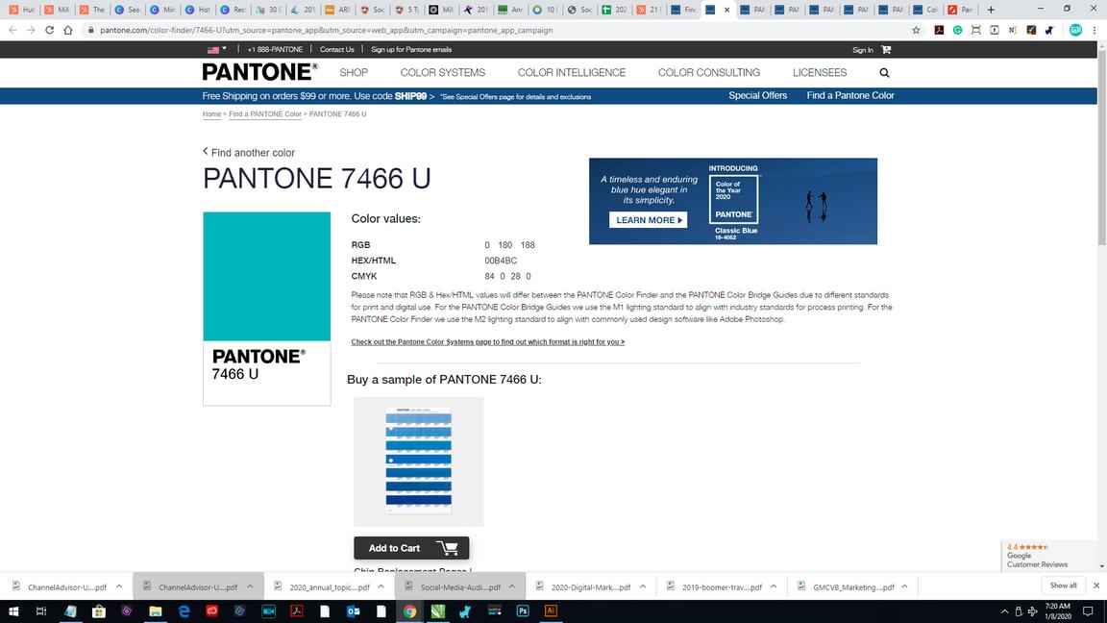Viewport: 1107px width, 623px height.
Task: Click the PANTONE logo
Action: (x=260, y=72)
